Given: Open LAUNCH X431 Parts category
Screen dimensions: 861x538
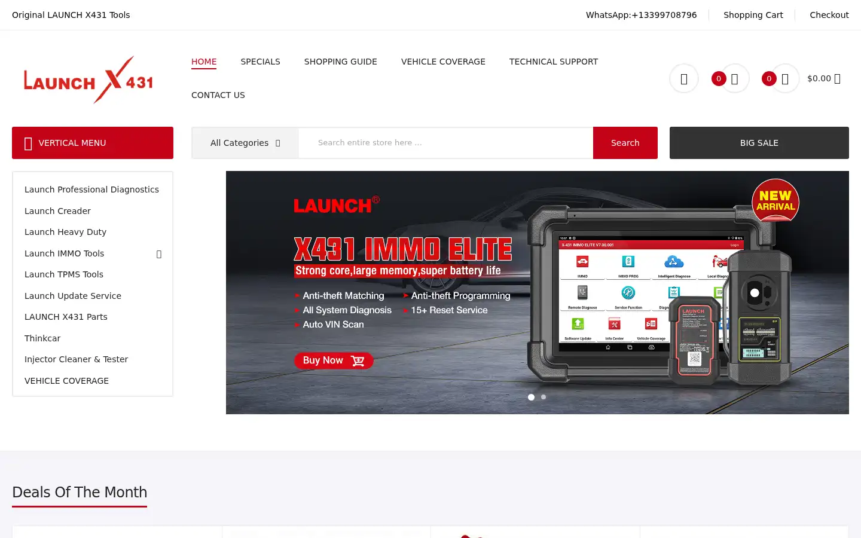Looking at the screenshot, I should click(x=66, y=317).
